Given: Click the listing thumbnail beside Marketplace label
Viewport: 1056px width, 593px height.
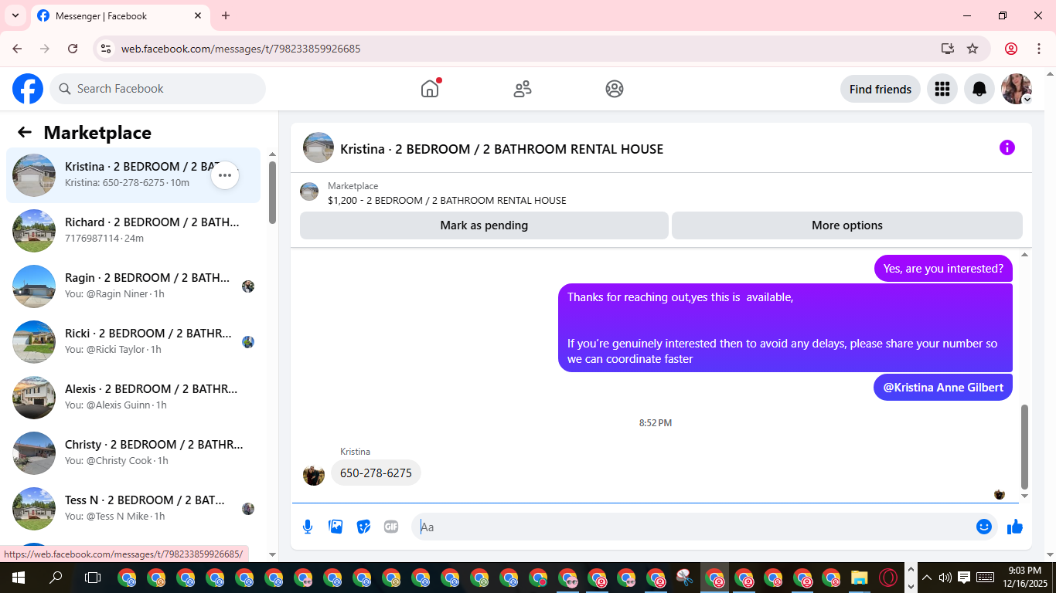Looking at the screenshot, I should click(x=309, y=191).
